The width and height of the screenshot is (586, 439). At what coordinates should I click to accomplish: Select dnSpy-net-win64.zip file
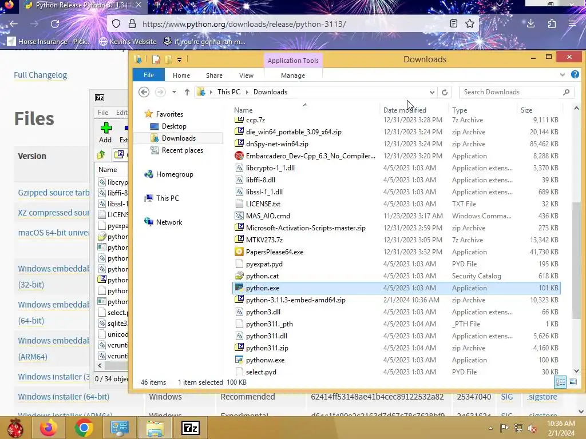[x=396, y=143]
